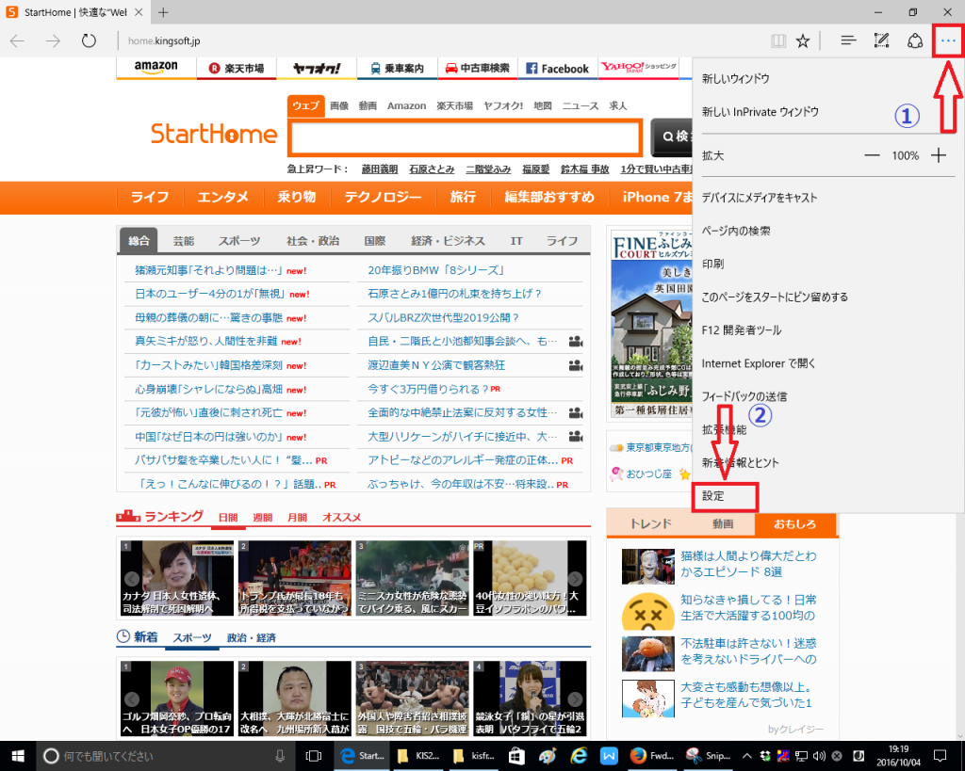Switch news to 経済・ビジネス tab
This screenshot has height=771, width=965.
coord(448,241)
